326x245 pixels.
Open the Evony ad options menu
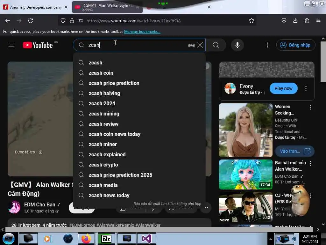click(x=306, y=88)
